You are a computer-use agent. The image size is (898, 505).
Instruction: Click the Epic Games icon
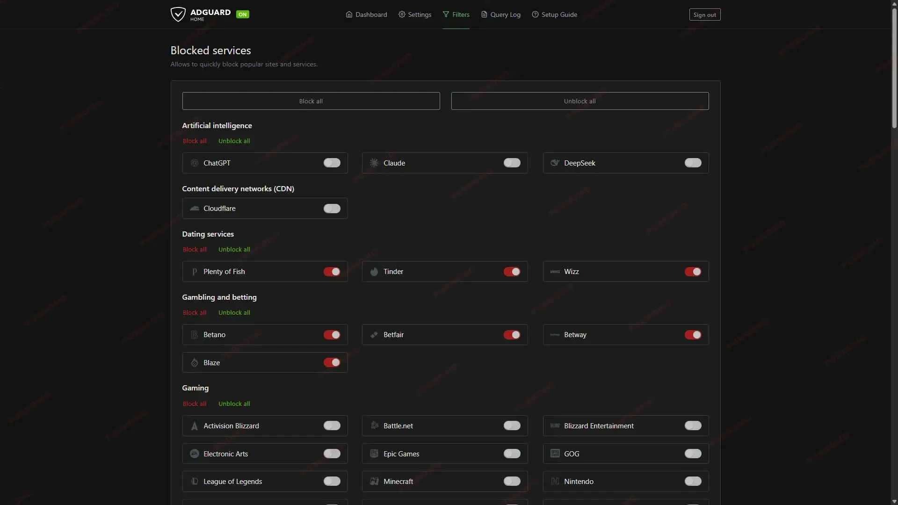[x=374, y=454]
